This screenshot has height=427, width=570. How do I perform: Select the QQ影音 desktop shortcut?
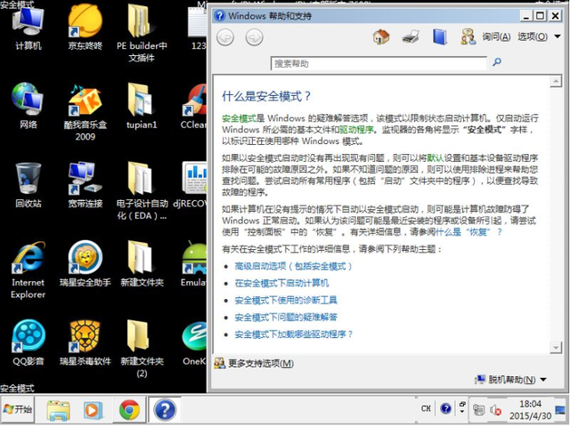click(x=28, y=342)
